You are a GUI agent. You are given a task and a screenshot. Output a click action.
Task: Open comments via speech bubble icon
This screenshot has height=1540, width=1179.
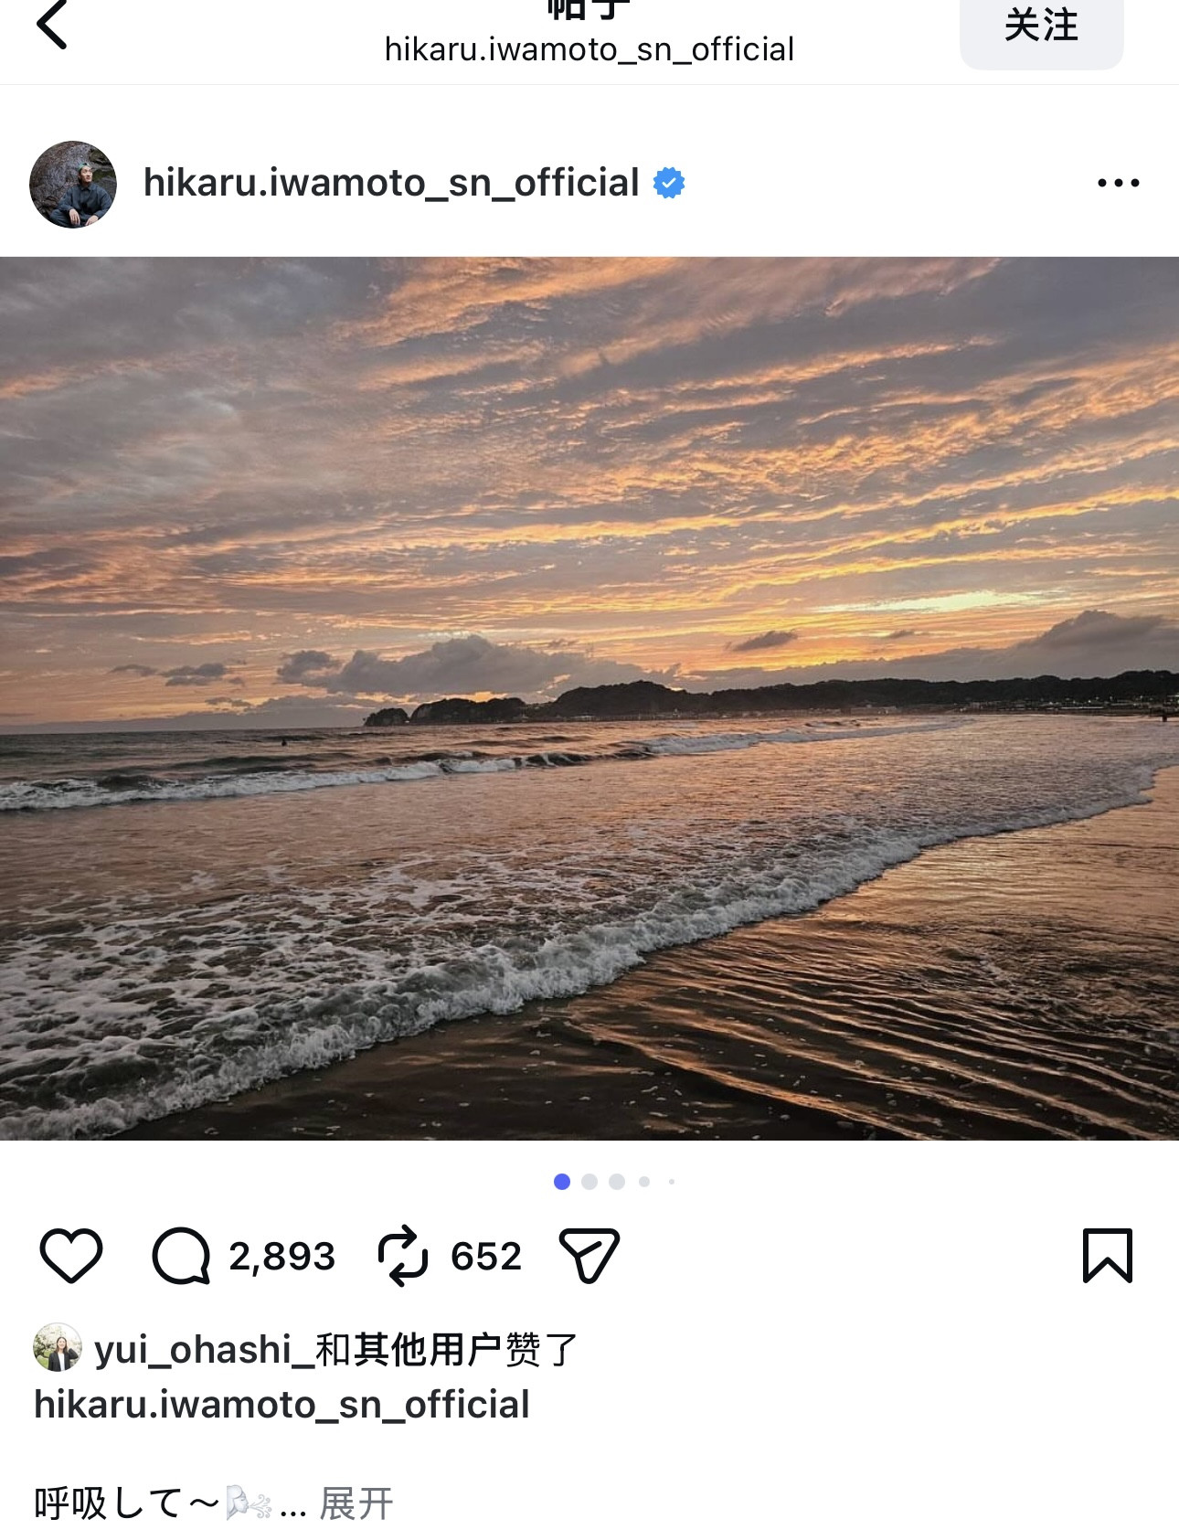[181, 1256]
